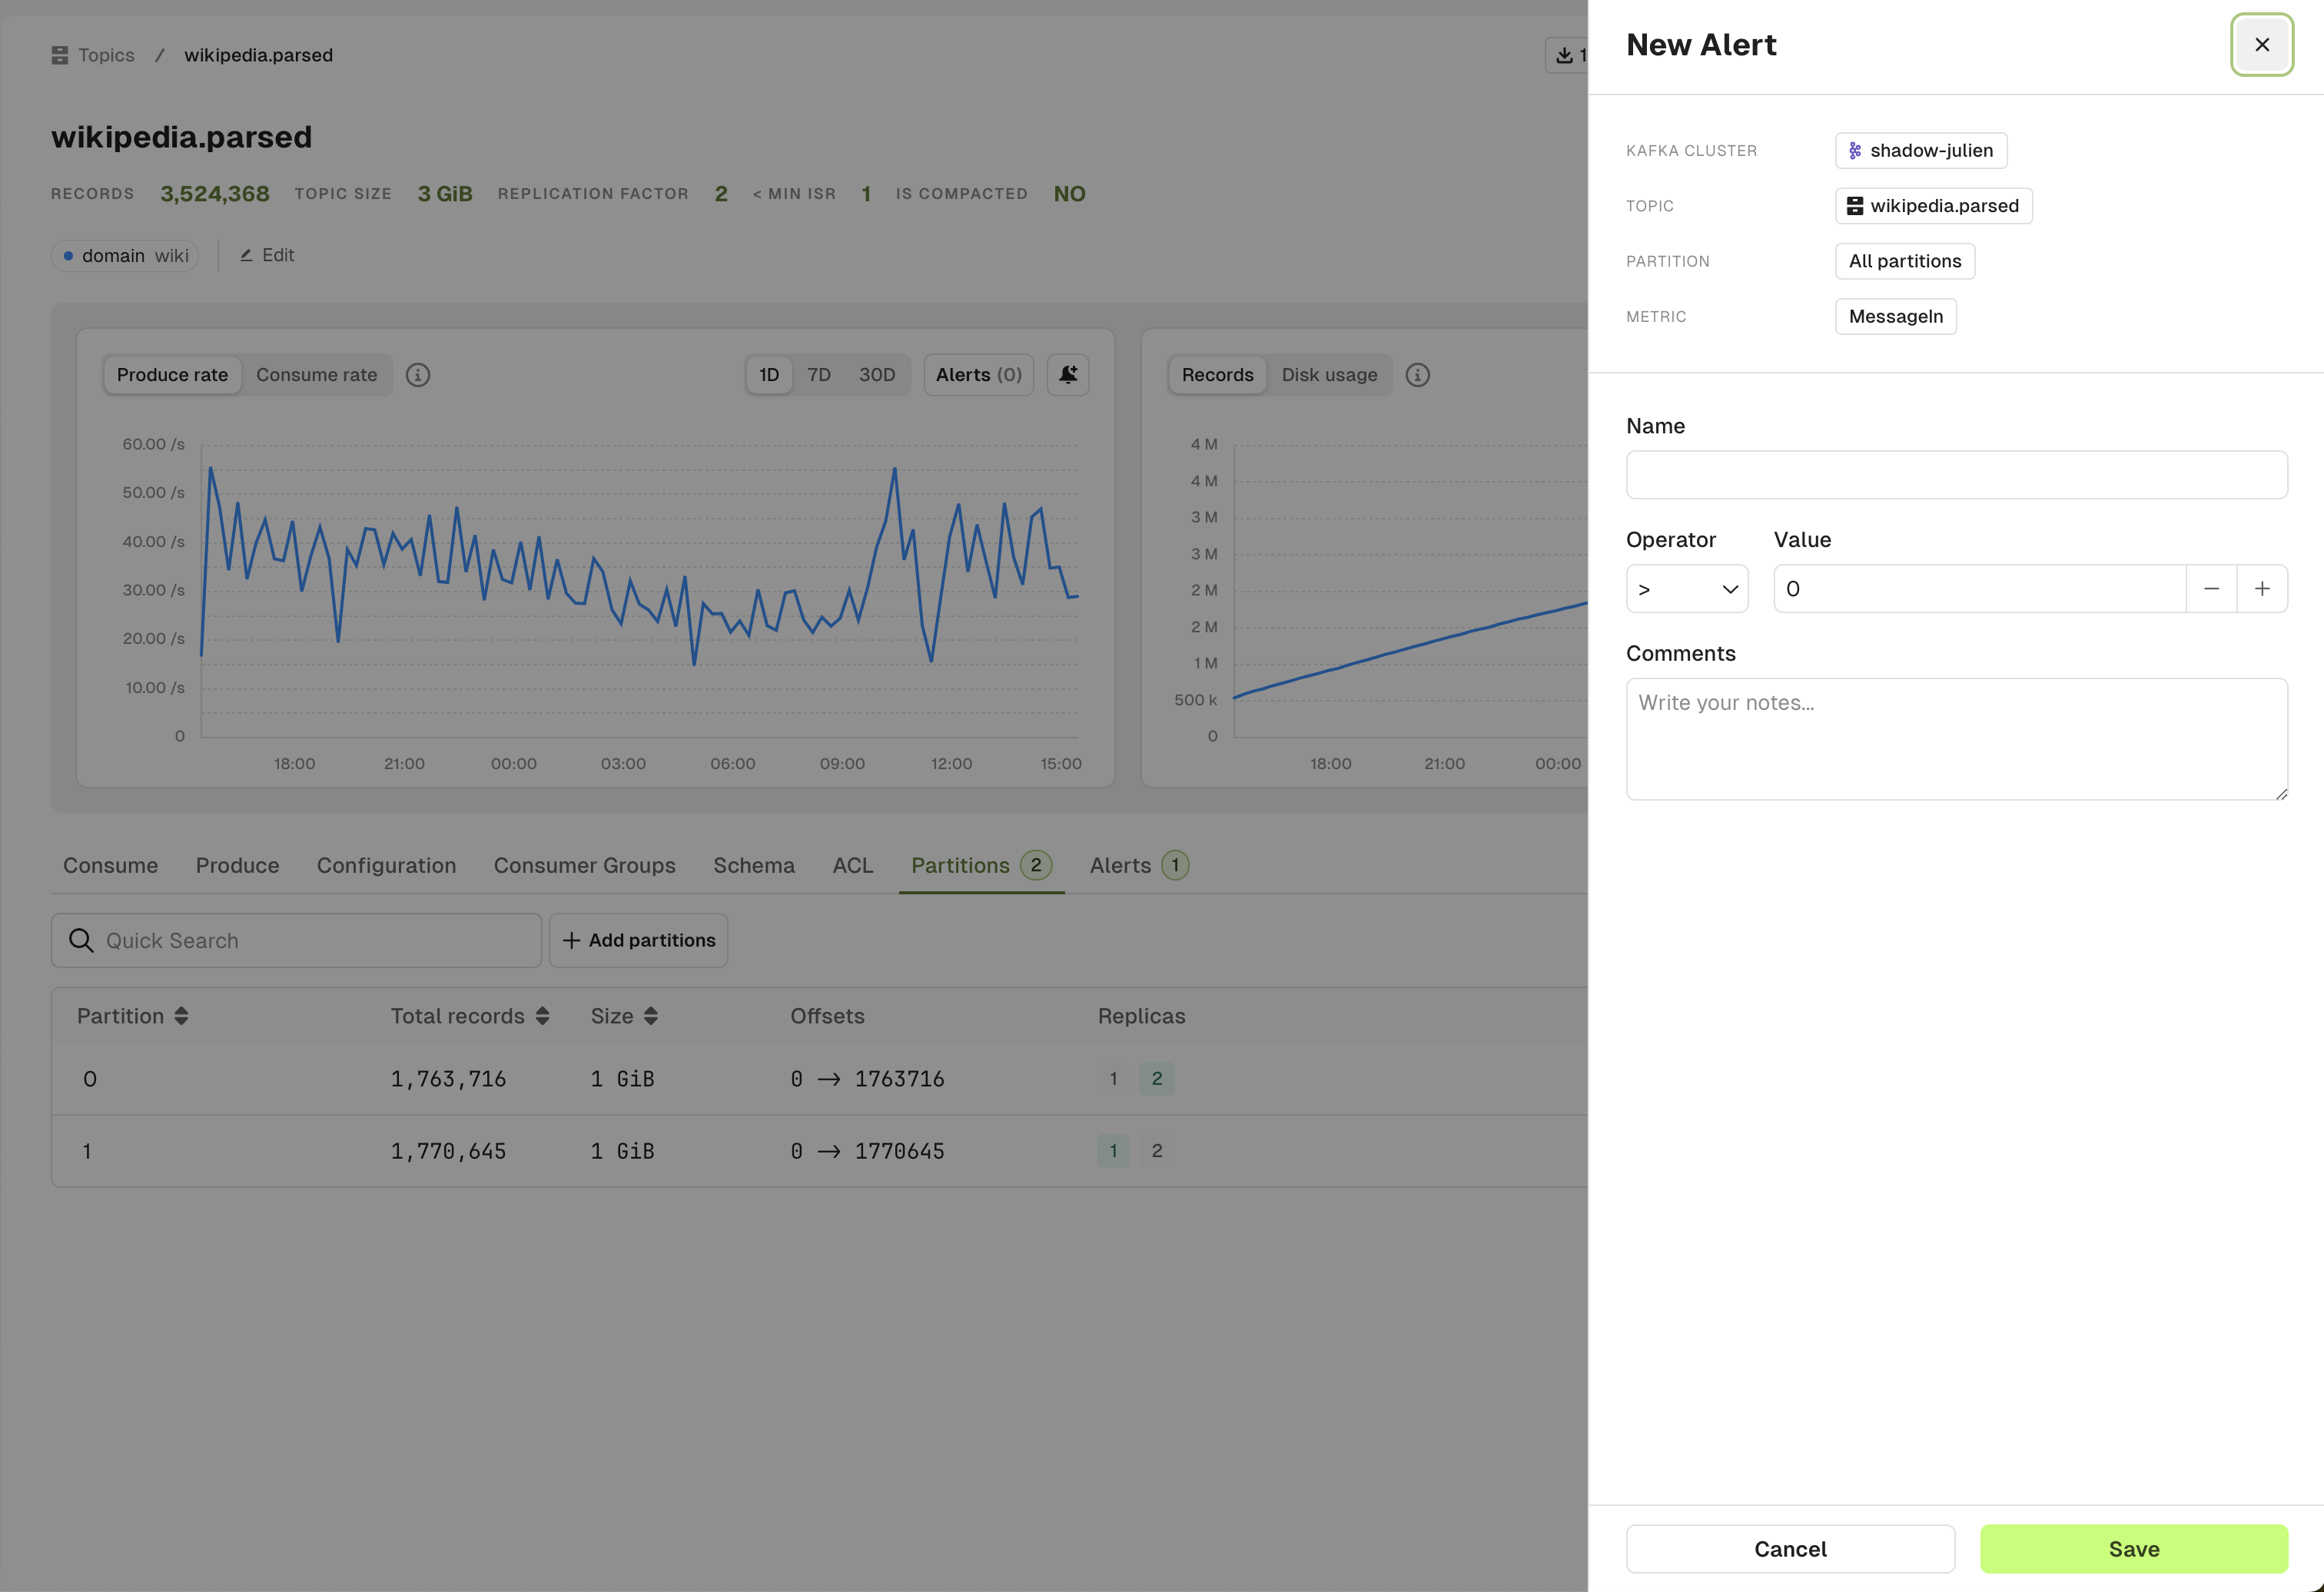The height and width of the screenshot is (1592, 2324).
Task: Increment the alert Value using plus stepper
Action: point(2263,588)
